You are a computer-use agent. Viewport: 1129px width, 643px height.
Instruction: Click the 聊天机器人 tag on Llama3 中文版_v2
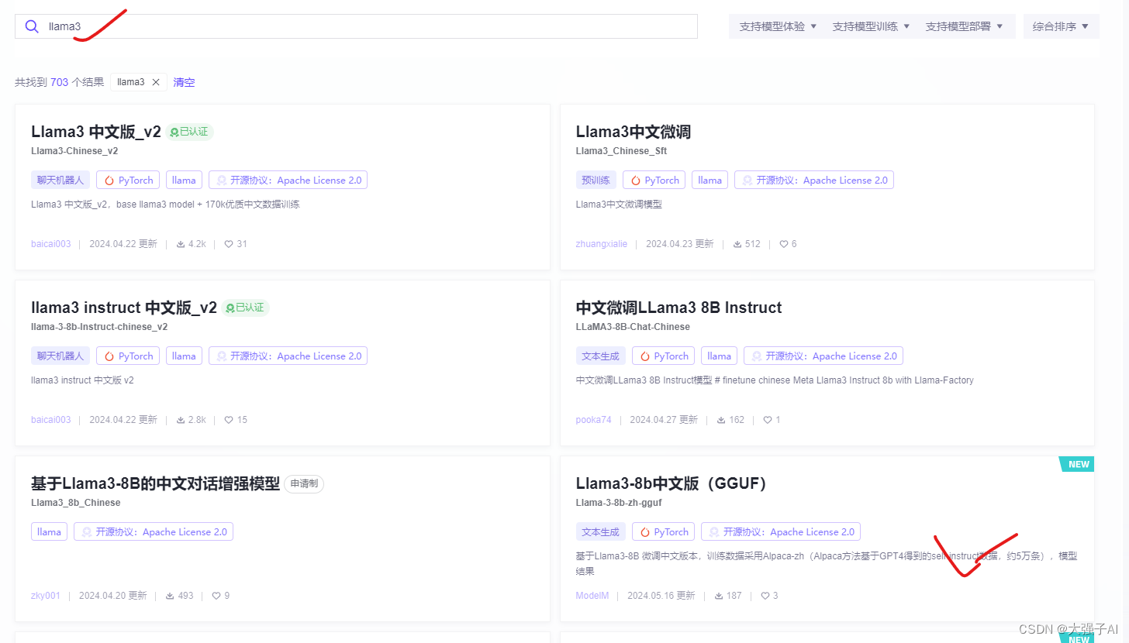click(x=60, y=180)
